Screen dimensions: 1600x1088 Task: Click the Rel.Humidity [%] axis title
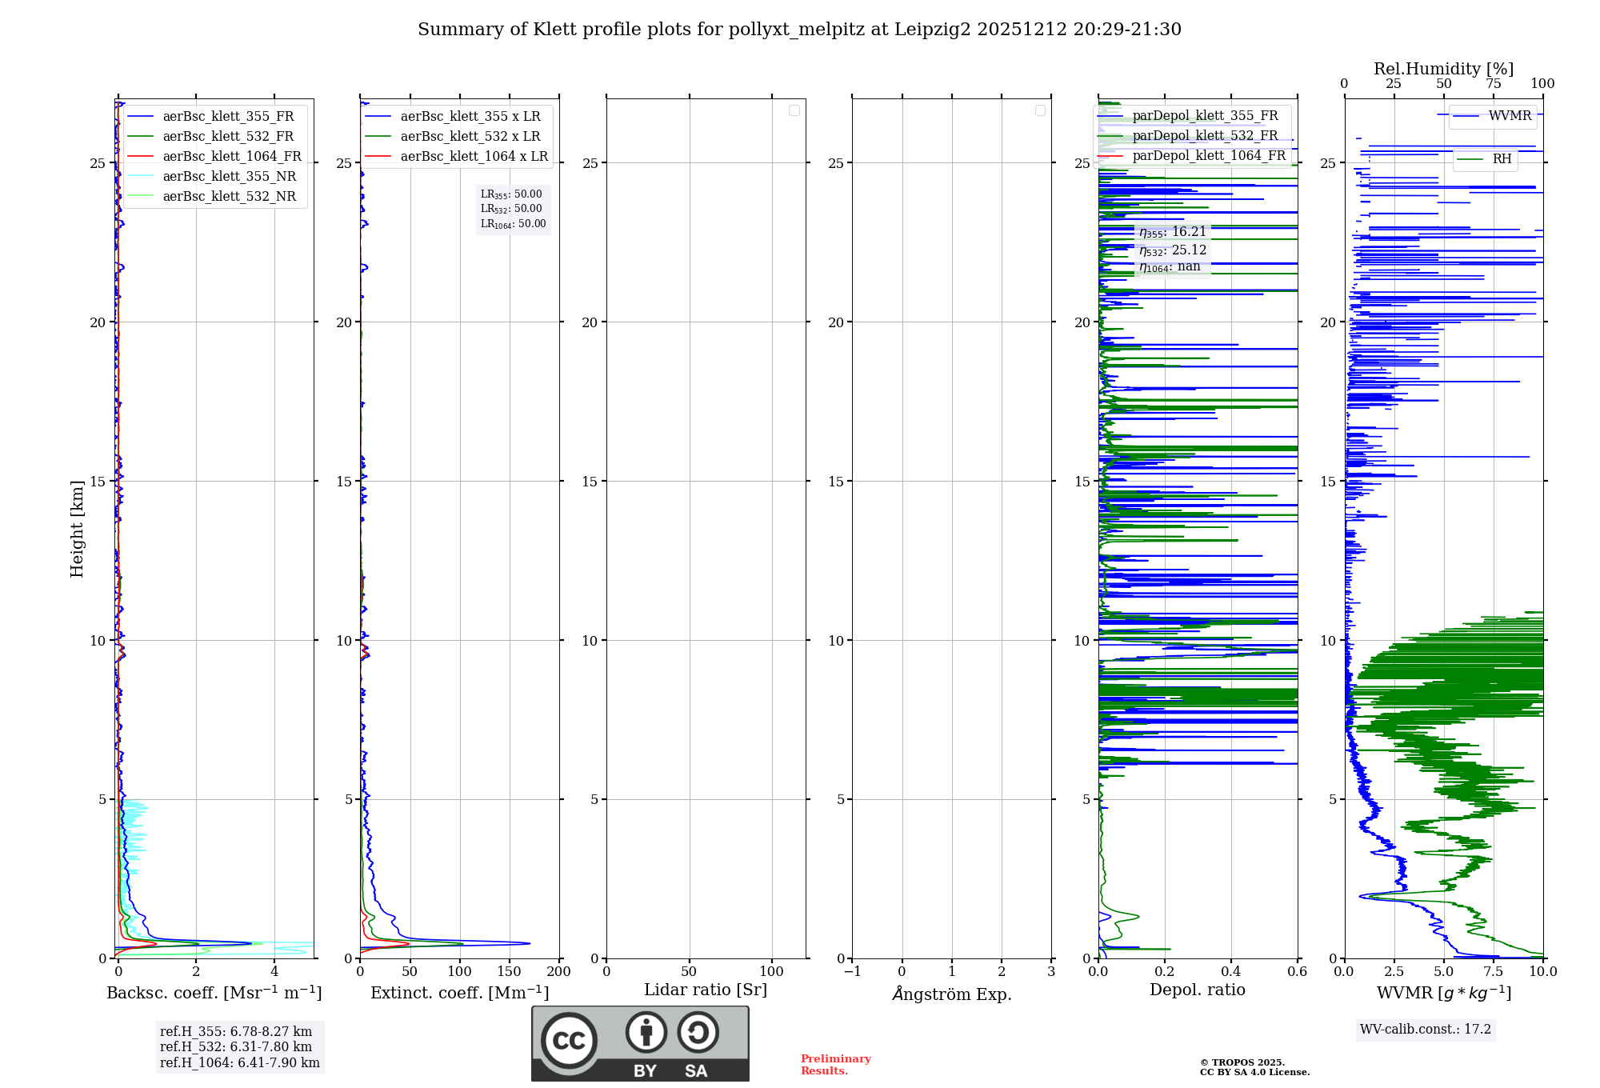(1443, 69)
